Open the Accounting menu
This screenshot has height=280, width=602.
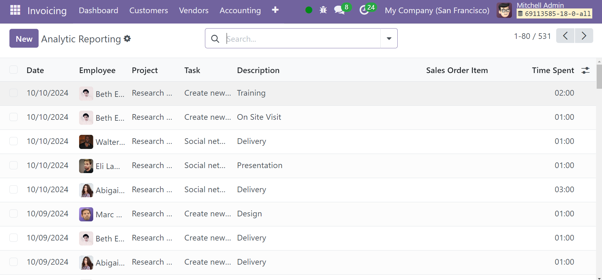tap(240, 10)
